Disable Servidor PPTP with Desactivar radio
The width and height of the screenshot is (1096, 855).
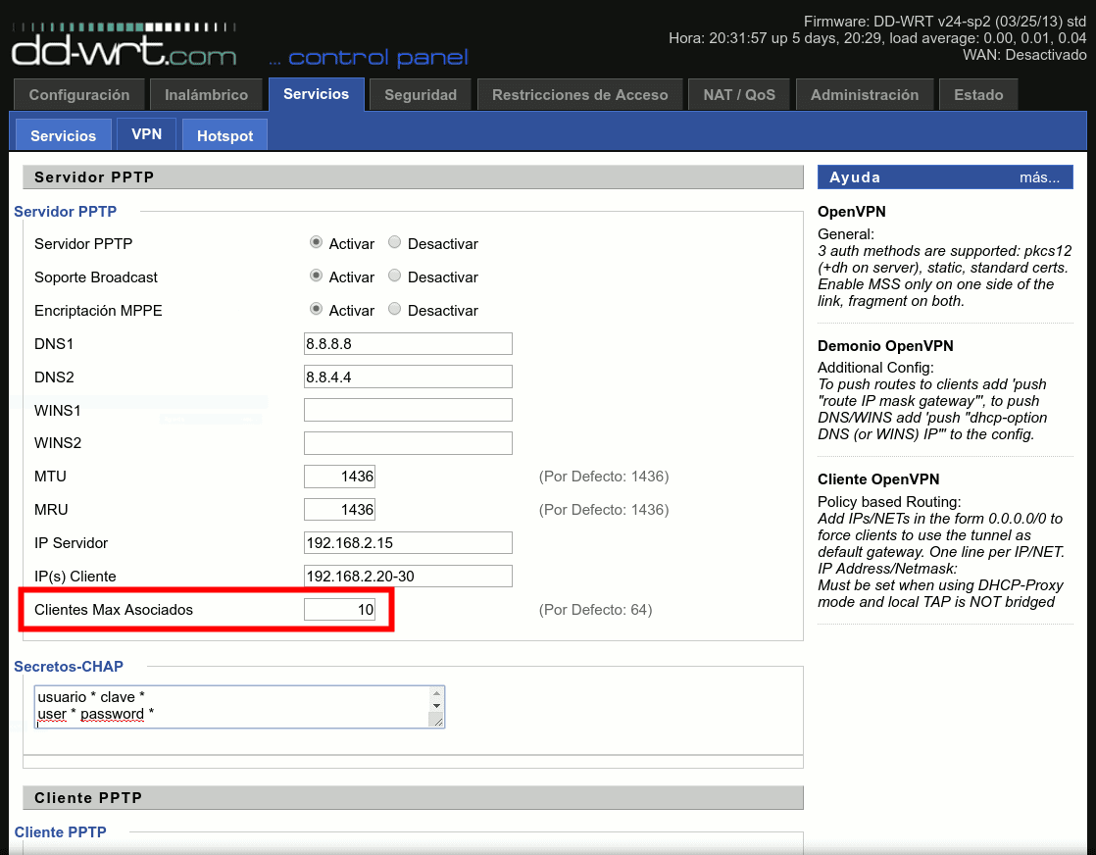pos(394,242)
